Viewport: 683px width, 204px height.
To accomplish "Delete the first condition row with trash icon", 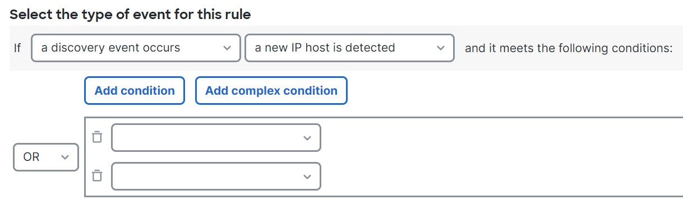I will click(x=97, y=137).
